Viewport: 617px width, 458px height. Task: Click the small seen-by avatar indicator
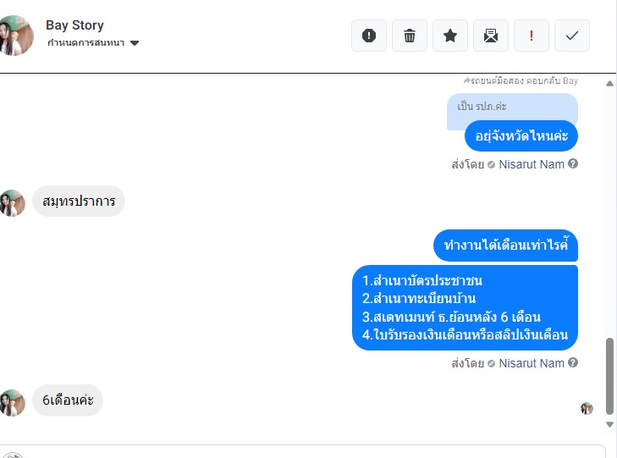coord(587,408)
